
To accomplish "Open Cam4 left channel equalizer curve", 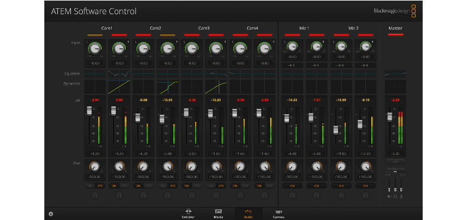I will point(241,74).
